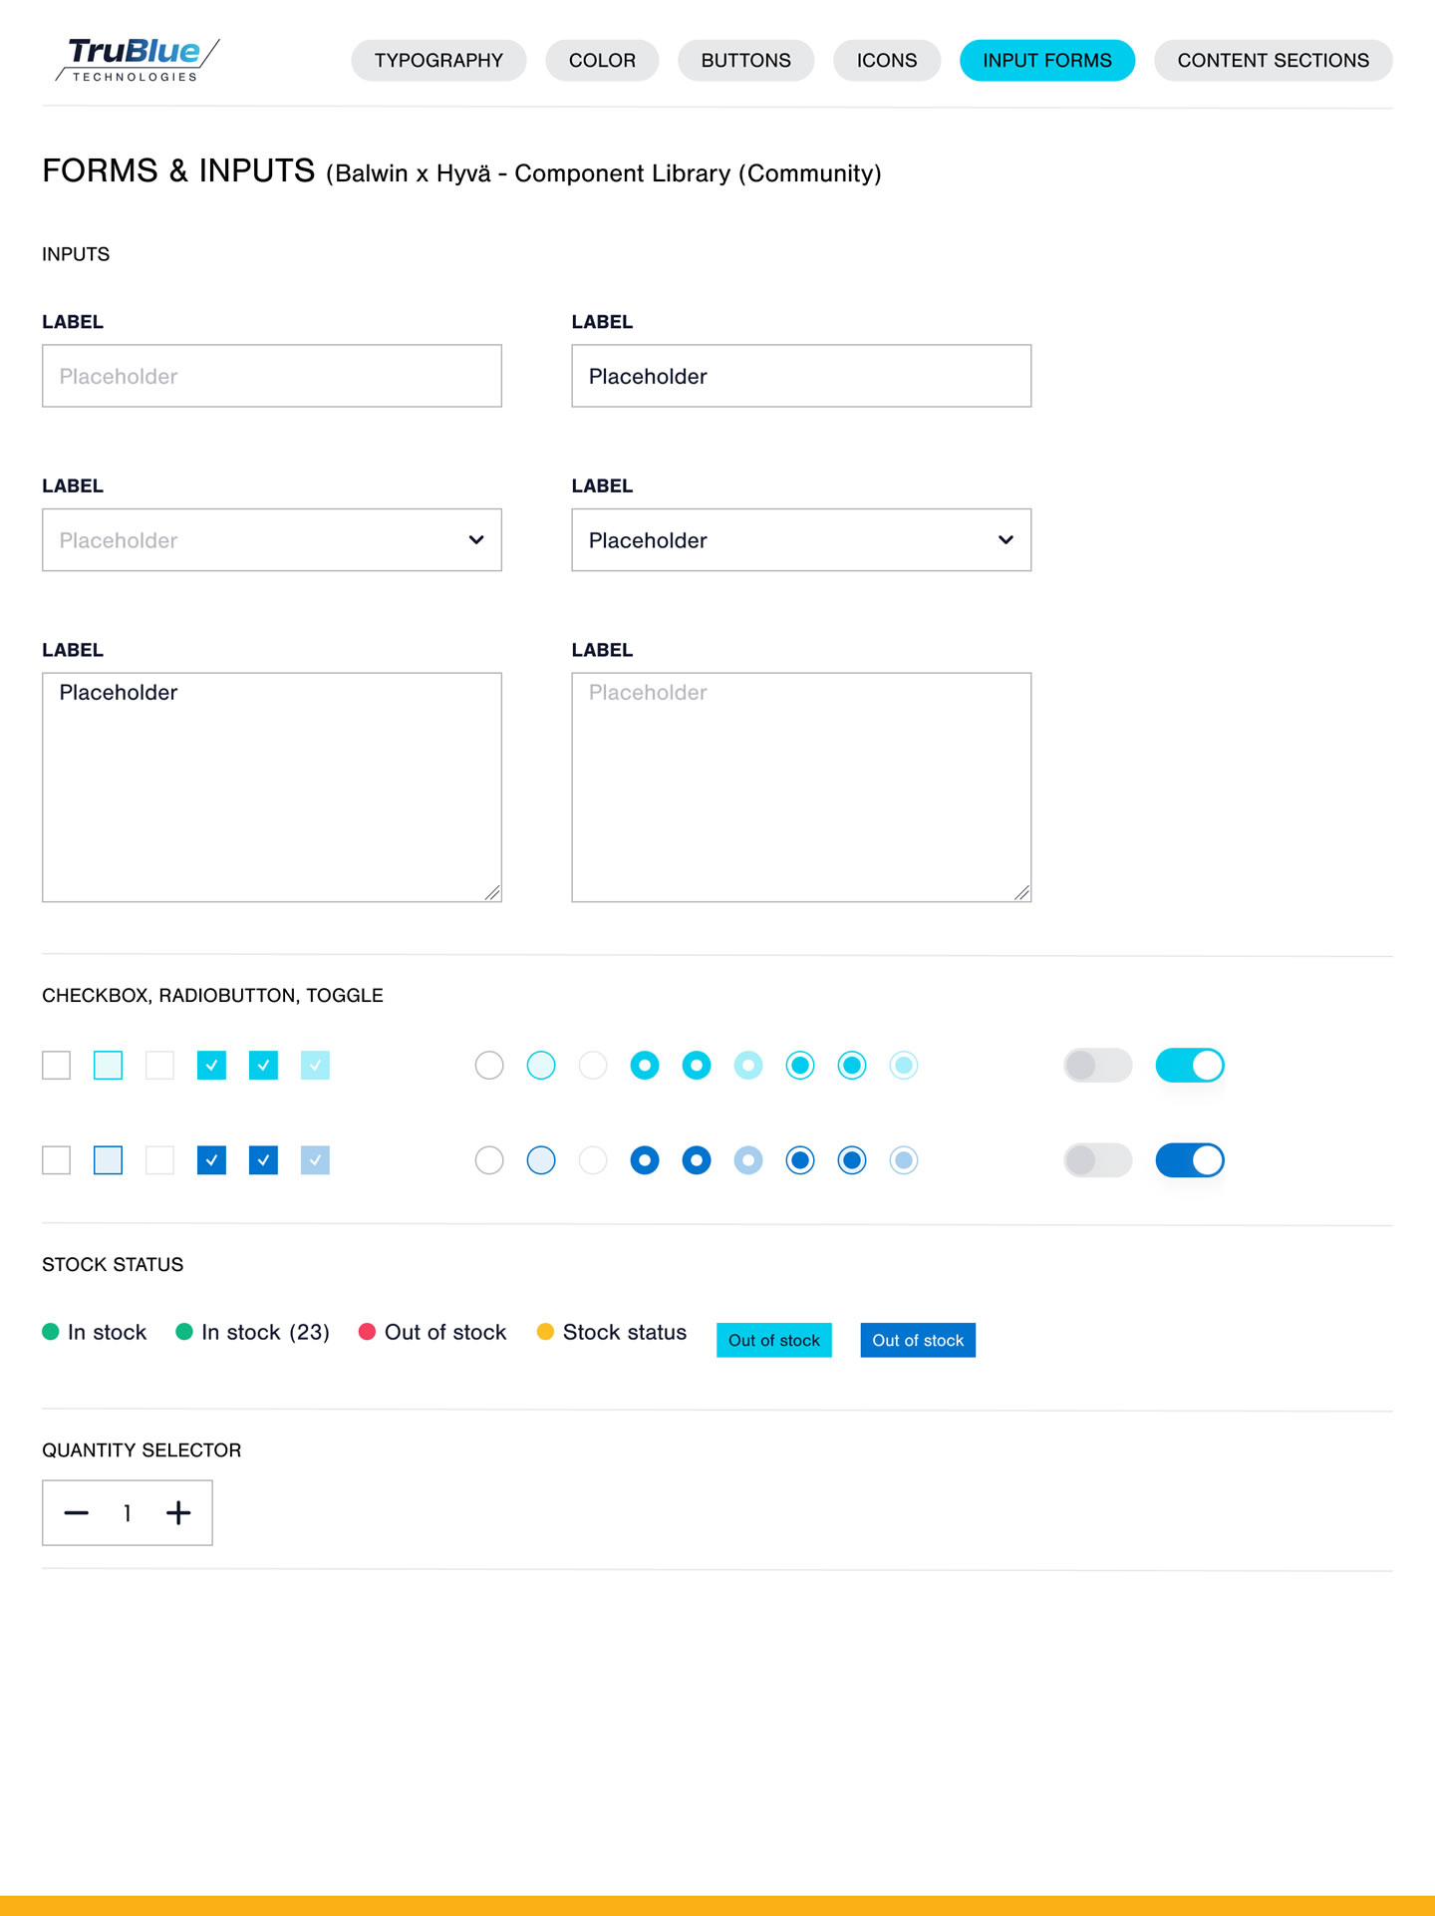This screenshot has width=1435, height=1916.
Task: Open the gray placeholder select dropdown
Action: [272, 540]
